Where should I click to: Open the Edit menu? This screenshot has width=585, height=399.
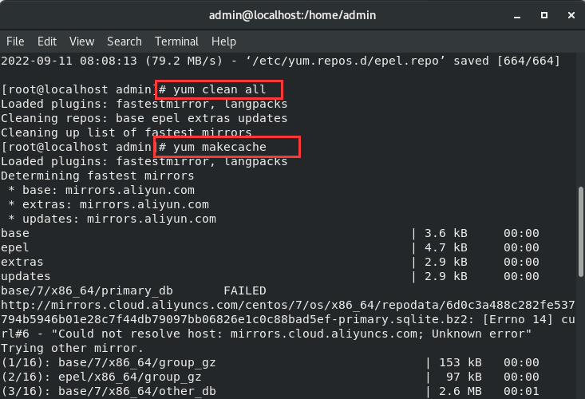click(47, 41)
